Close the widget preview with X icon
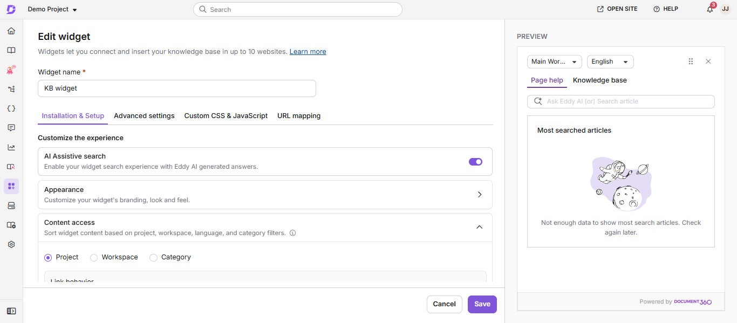The width and height of the screenshot is (737, 323). (708, 61)
